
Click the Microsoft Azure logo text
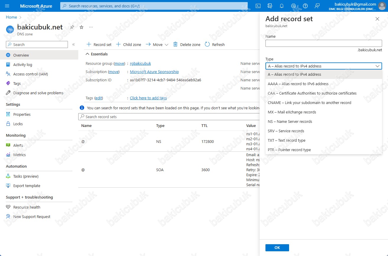click(36, 6)
